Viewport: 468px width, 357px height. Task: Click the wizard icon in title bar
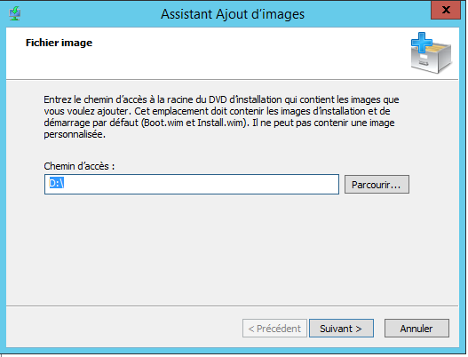(14, 13)
